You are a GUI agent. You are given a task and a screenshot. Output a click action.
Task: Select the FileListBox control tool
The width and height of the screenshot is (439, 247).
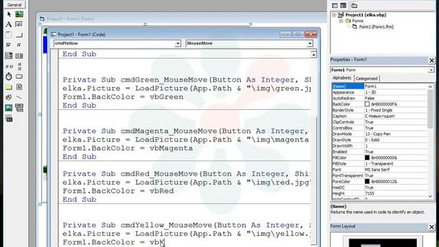[x=19, y=87]
